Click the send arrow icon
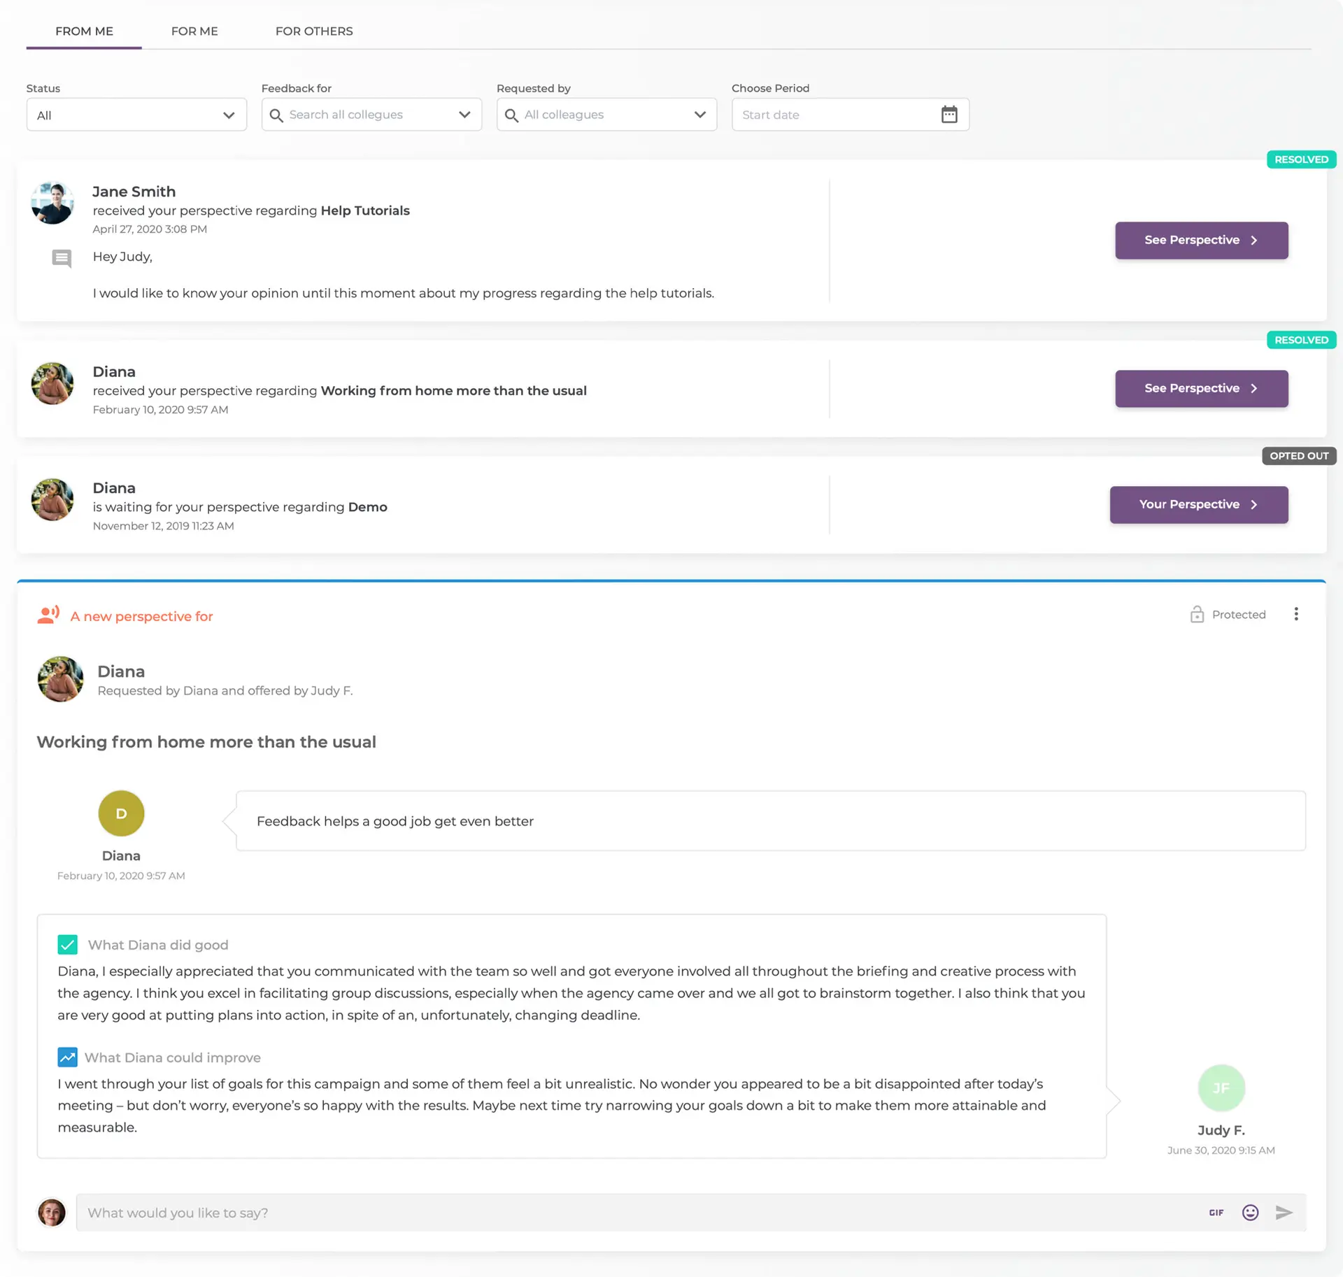The width and height of the screenshot is (1343, 1277). coord(1284,1213)
